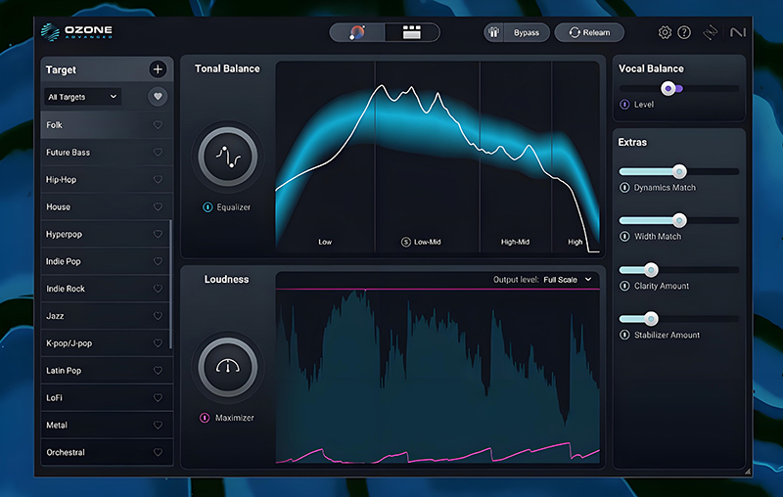Toggle the Equalizer power button
Image resolution: width=783 pixels, height=497 pixels.
(207, 207)
